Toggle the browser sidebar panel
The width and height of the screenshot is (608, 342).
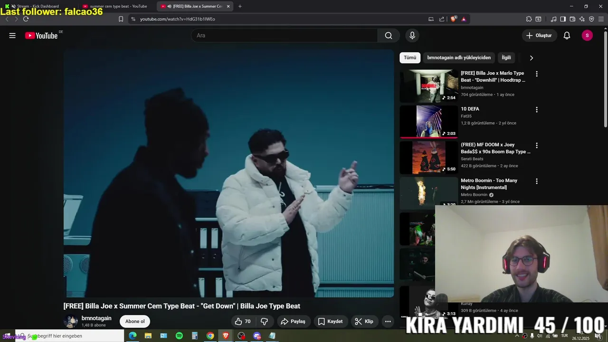(563, 19)
